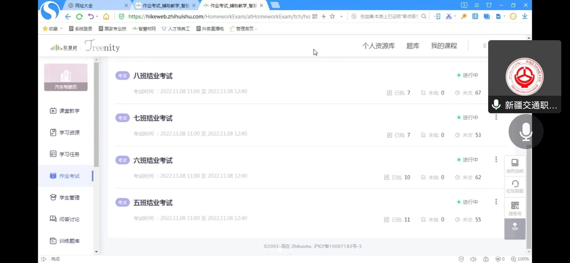Toggle the floating microphone button
Screen dimensions: 570x263
526,132
